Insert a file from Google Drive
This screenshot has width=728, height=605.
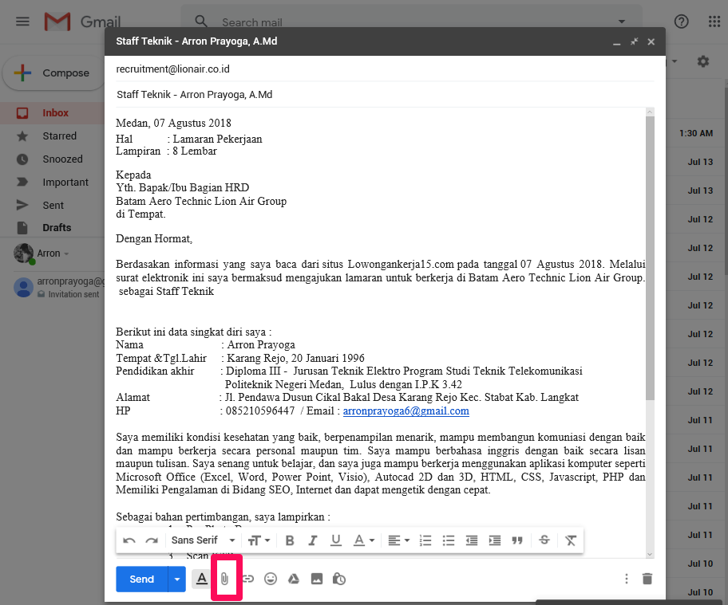pos(293,579)
